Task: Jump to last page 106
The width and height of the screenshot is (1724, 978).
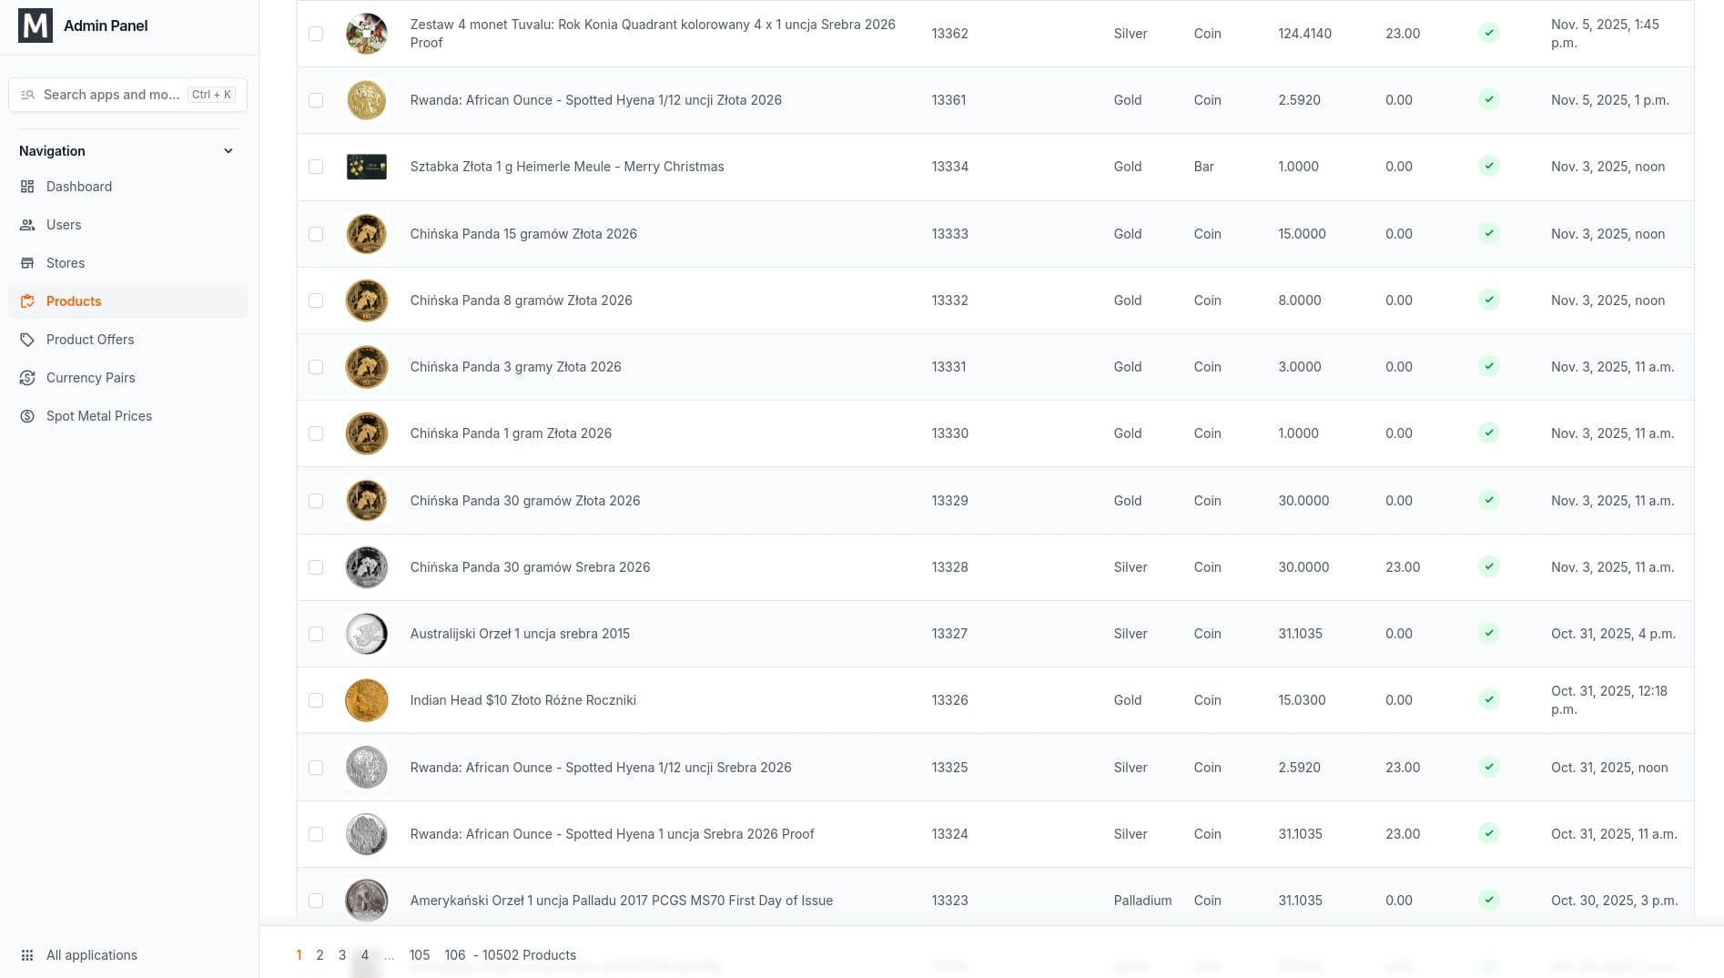Action: [455, 955]
